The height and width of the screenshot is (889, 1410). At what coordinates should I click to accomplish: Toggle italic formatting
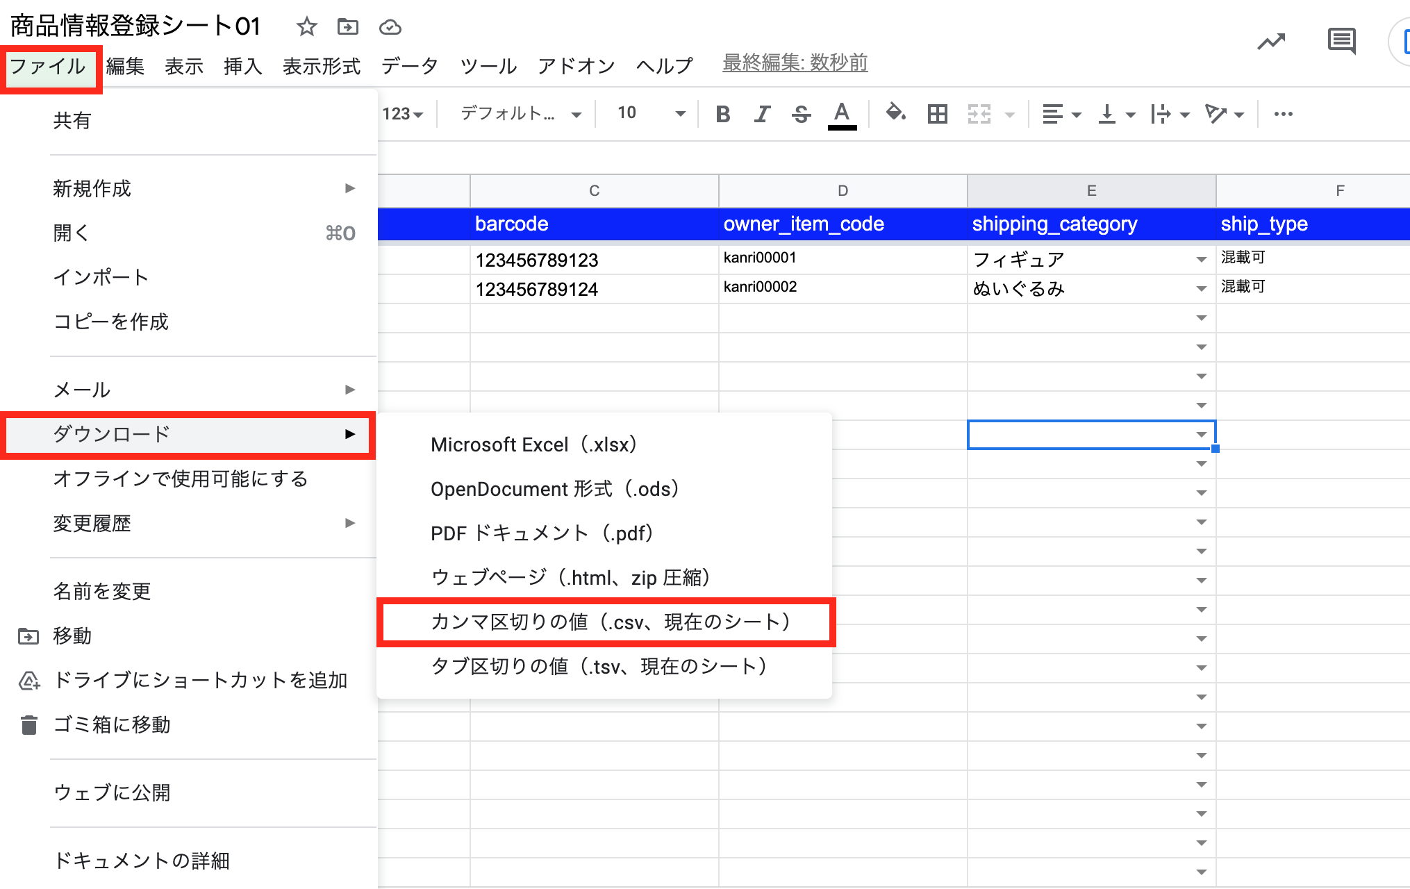[x=763, y=114]
